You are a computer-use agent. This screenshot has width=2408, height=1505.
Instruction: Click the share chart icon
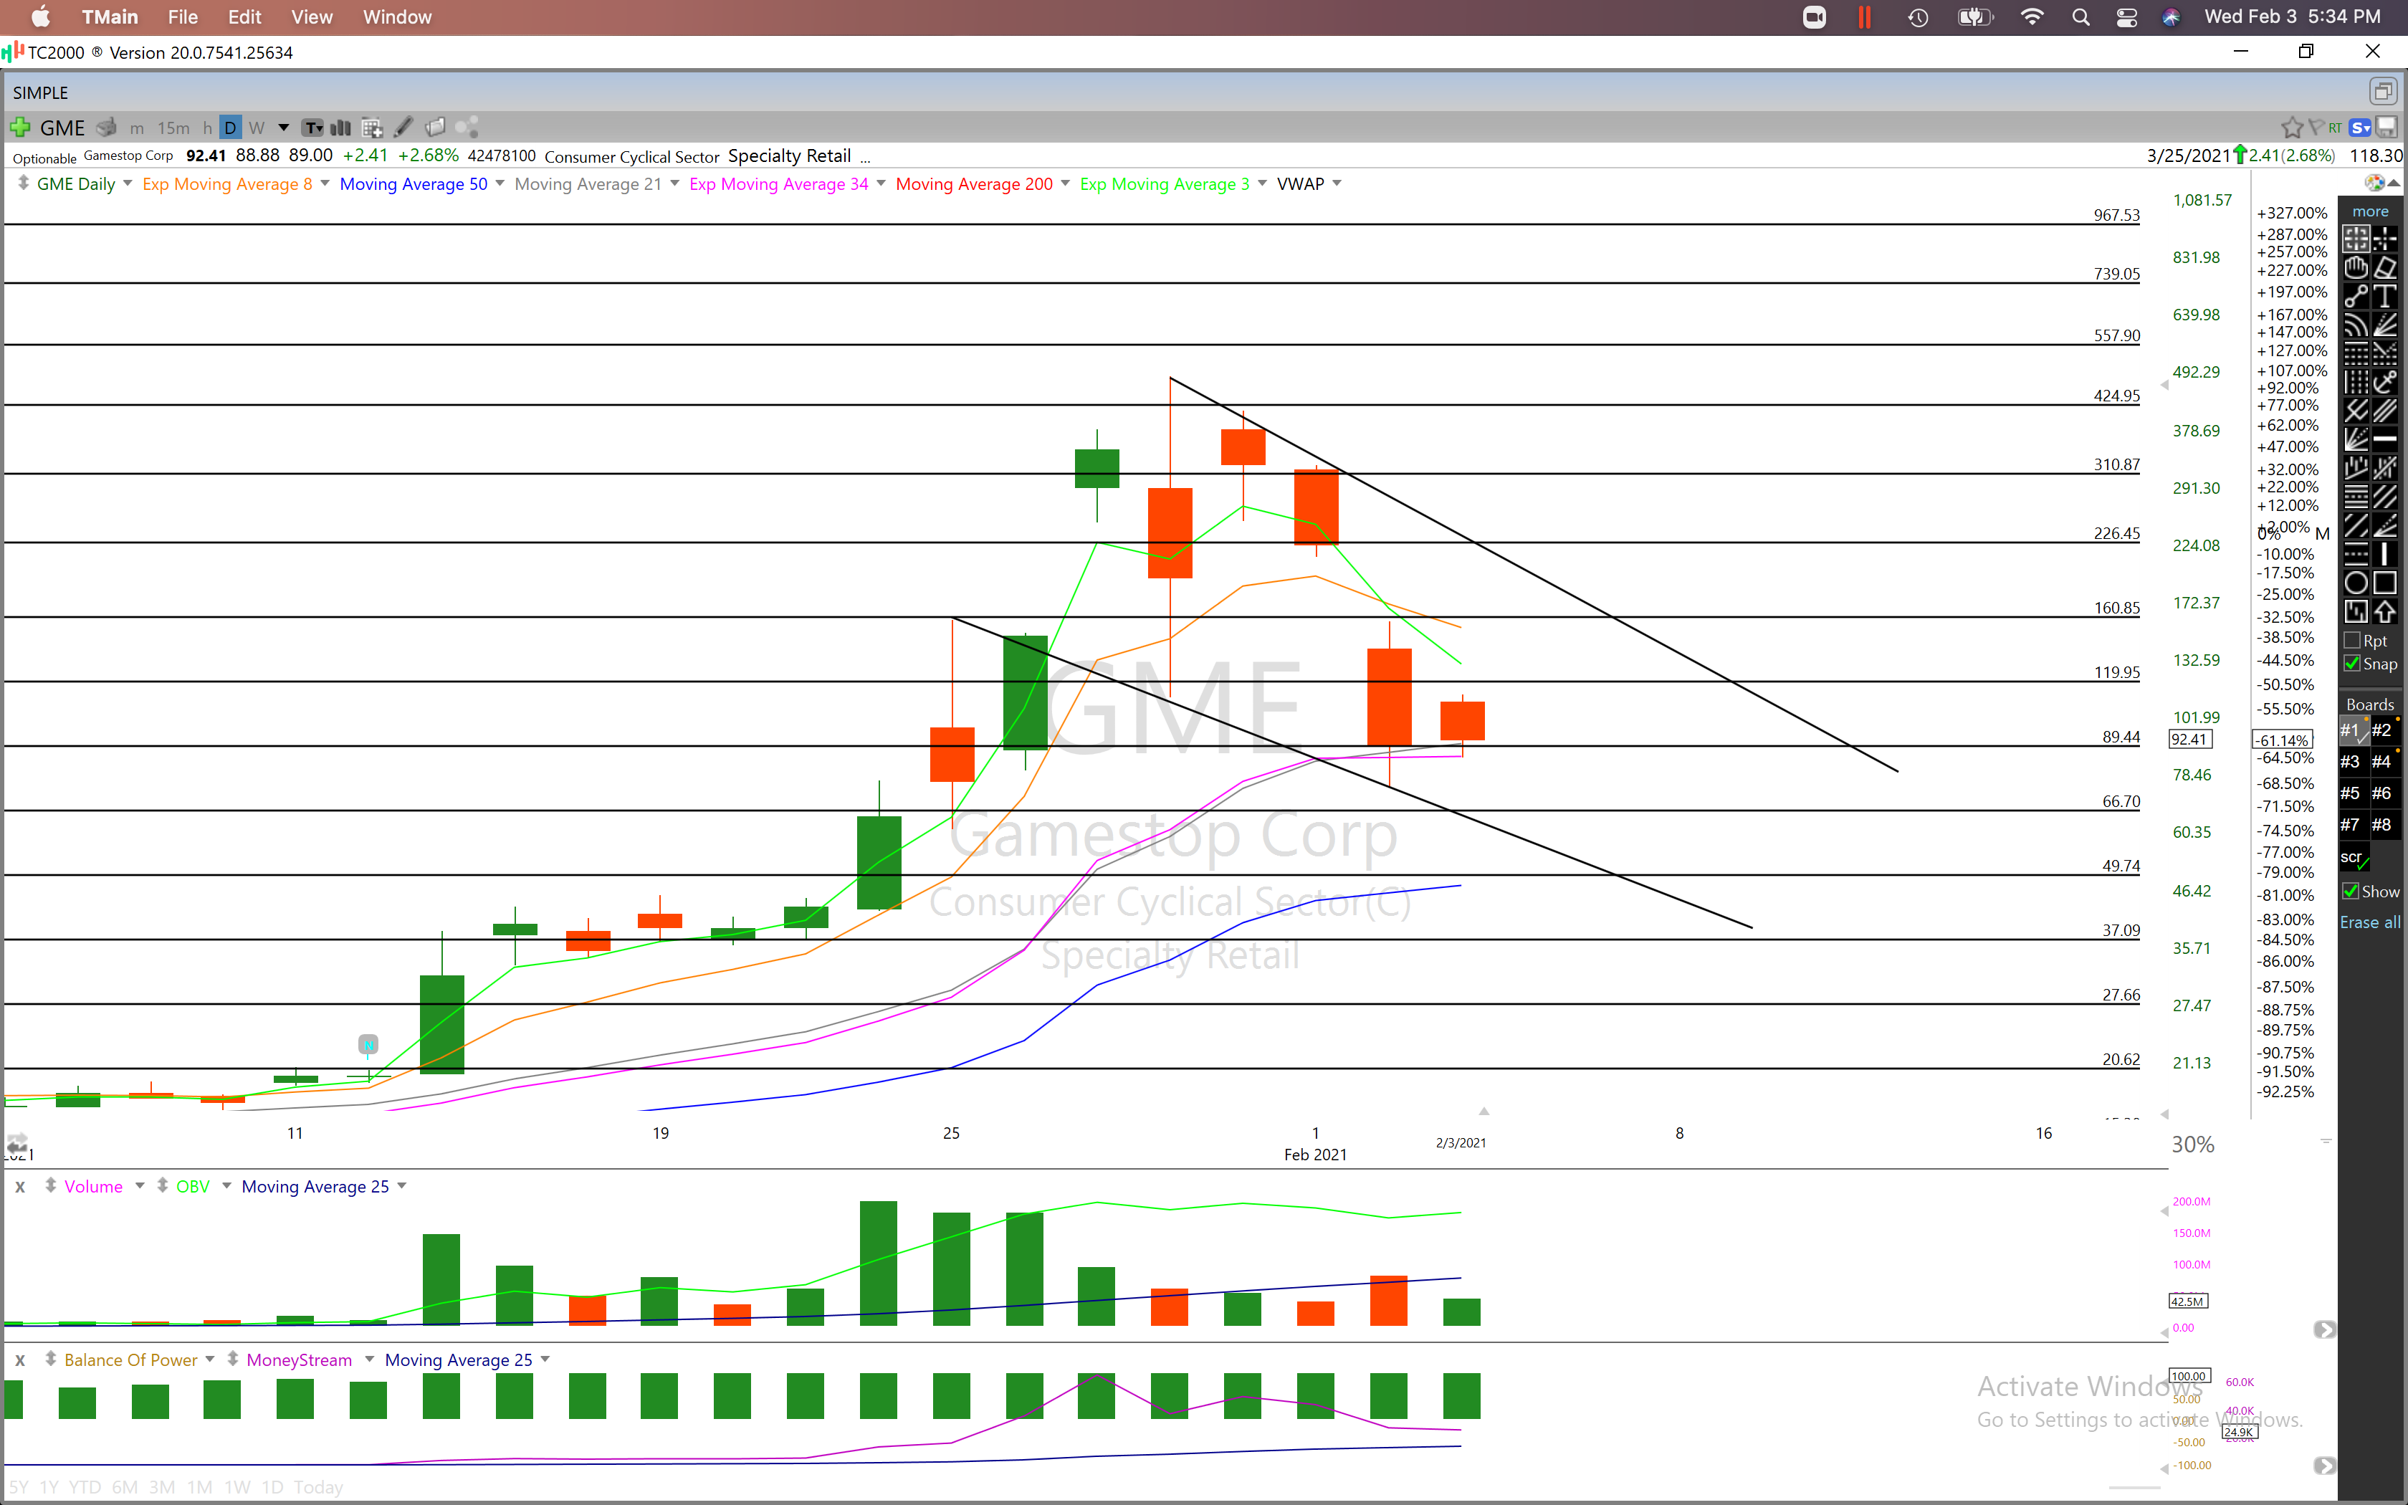[x=467, y=128]
